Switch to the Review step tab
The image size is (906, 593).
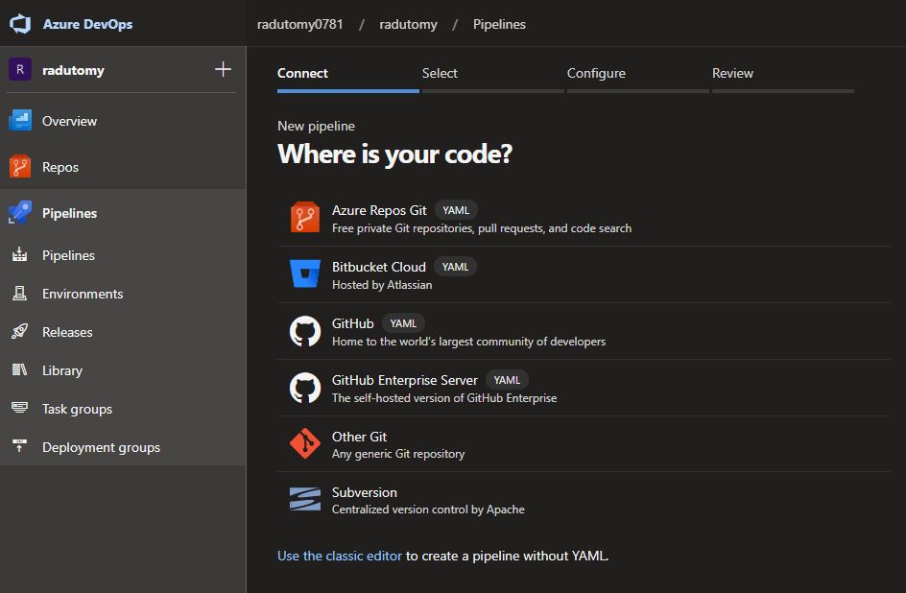click(x=783, y=78)
